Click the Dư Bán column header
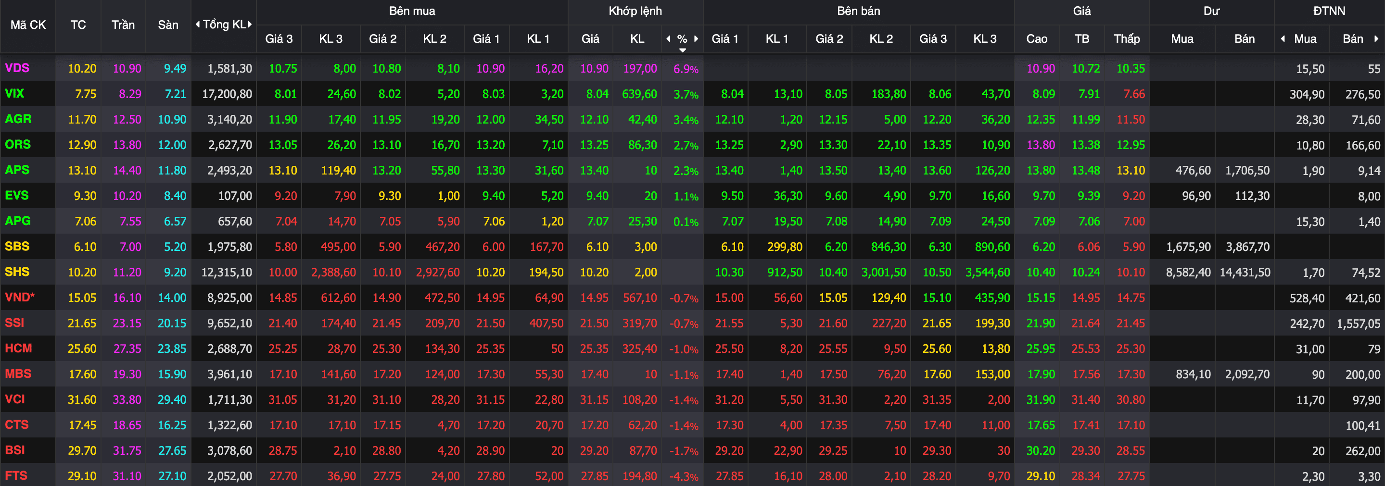1385x486 pixels. pos(1244,38)
